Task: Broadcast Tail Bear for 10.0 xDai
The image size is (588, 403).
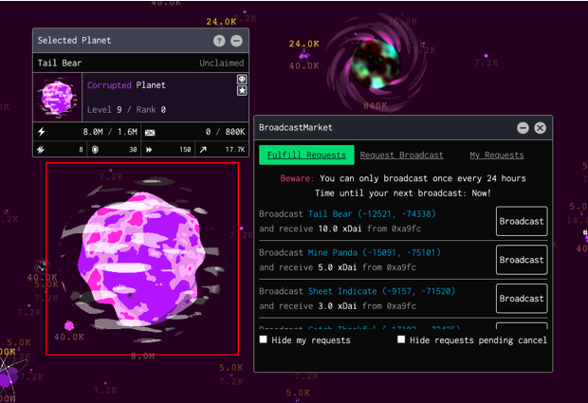Action: (522, 221)
